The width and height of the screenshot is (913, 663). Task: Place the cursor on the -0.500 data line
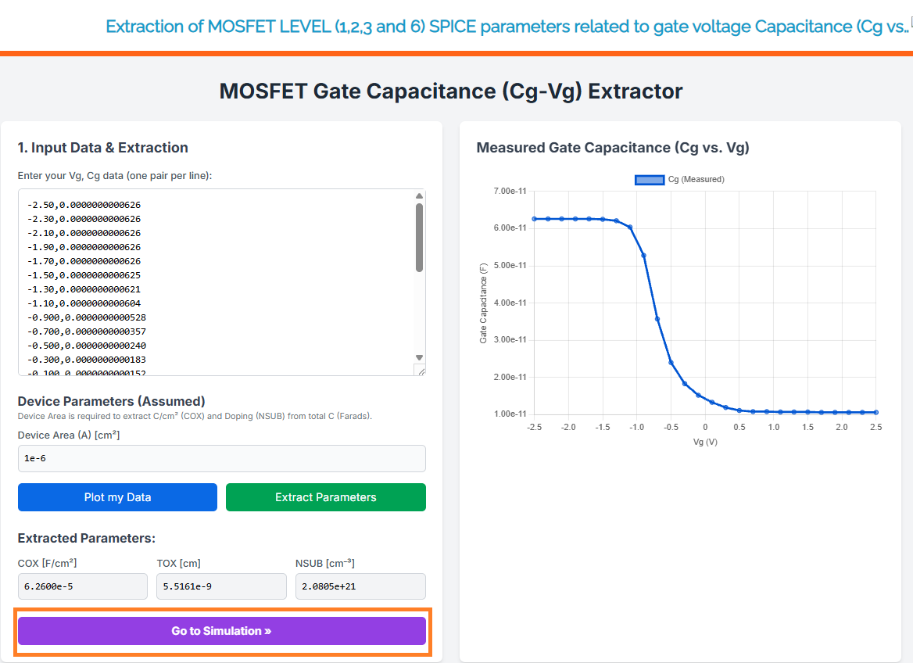tap(87, 346)
